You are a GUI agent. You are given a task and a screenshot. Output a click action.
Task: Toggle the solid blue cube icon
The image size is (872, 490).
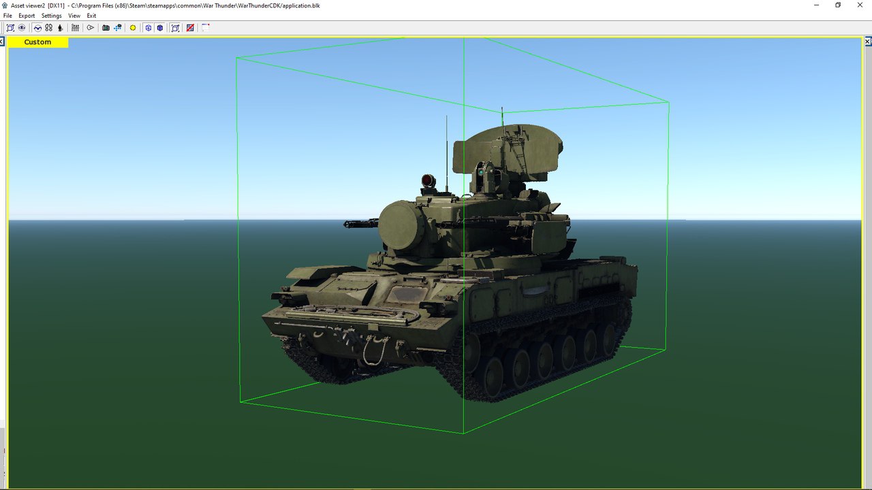(x=160, y=28)
